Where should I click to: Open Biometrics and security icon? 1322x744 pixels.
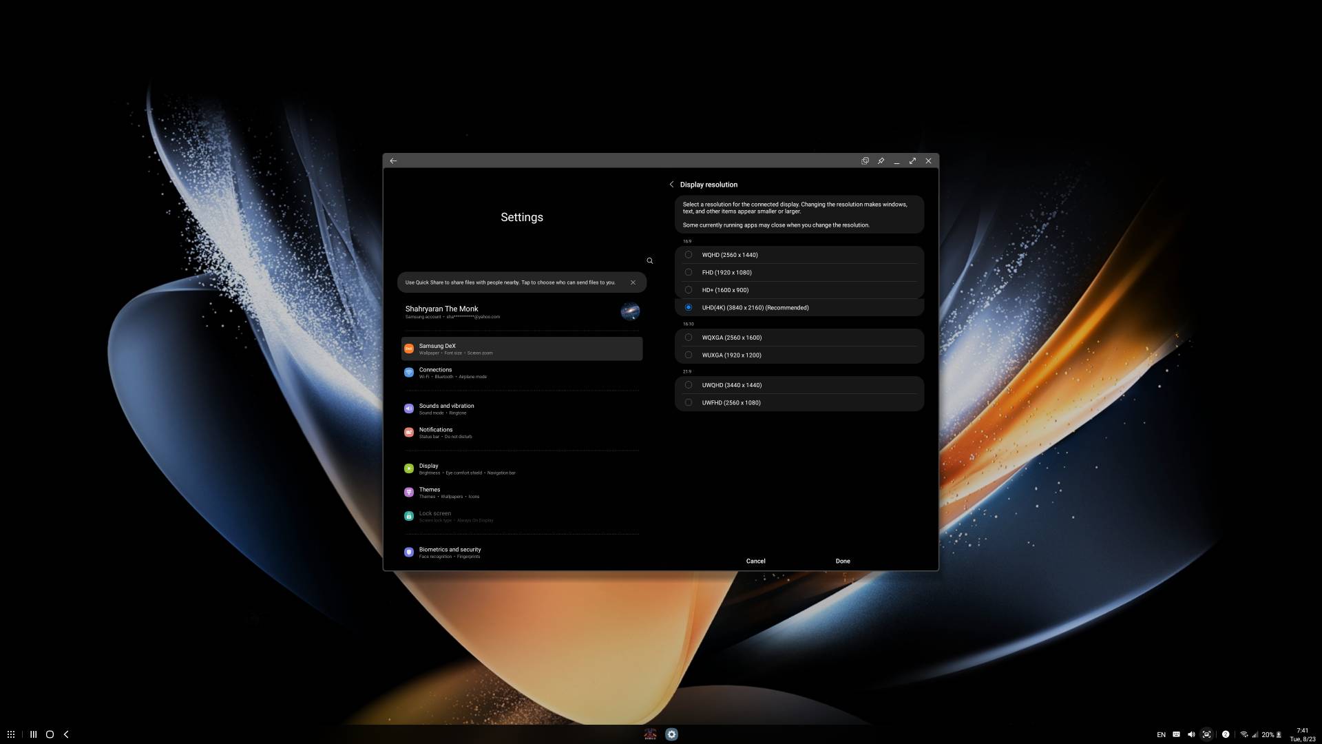pos(409,552)
